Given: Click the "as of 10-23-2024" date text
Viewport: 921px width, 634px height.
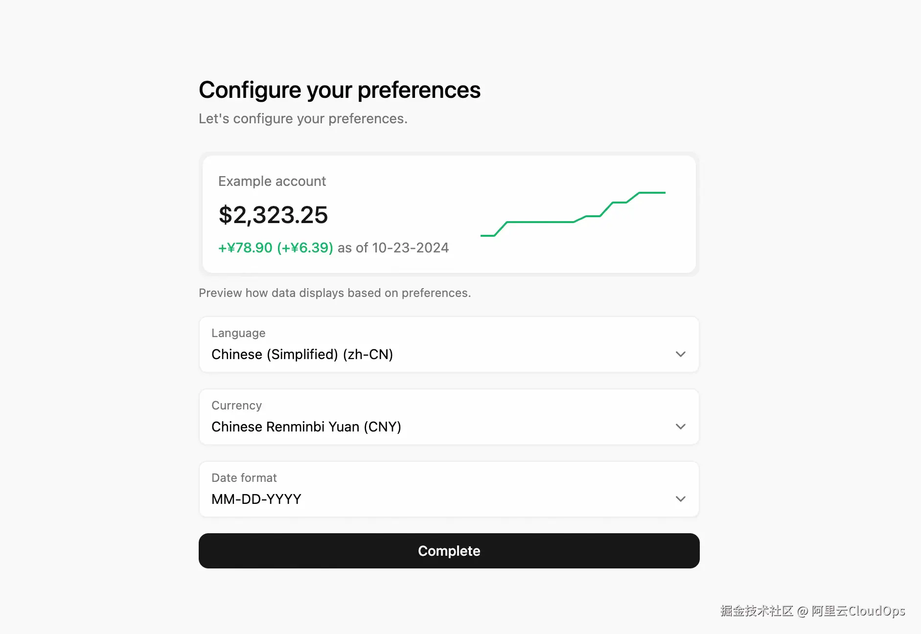Looking at the screenshot, I should pos(393,248).
